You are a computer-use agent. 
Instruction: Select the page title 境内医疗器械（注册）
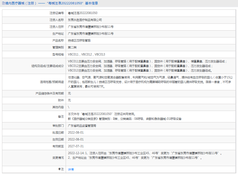point(21,3)
